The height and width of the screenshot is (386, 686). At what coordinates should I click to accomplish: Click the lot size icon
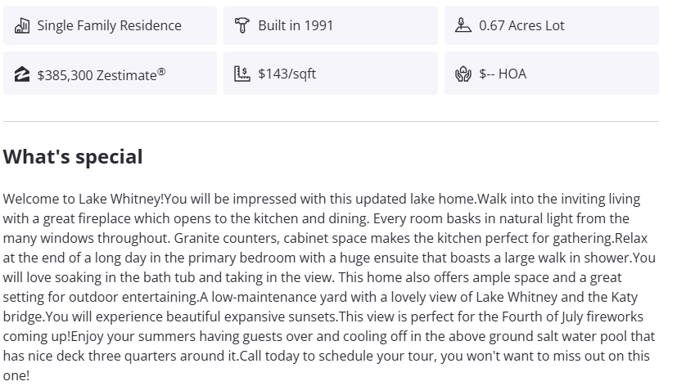point(463,25)
